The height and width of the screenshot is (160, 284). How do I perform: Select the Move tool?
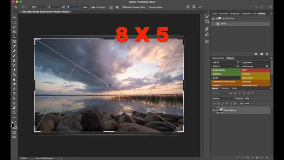click(x=14, y=18)
